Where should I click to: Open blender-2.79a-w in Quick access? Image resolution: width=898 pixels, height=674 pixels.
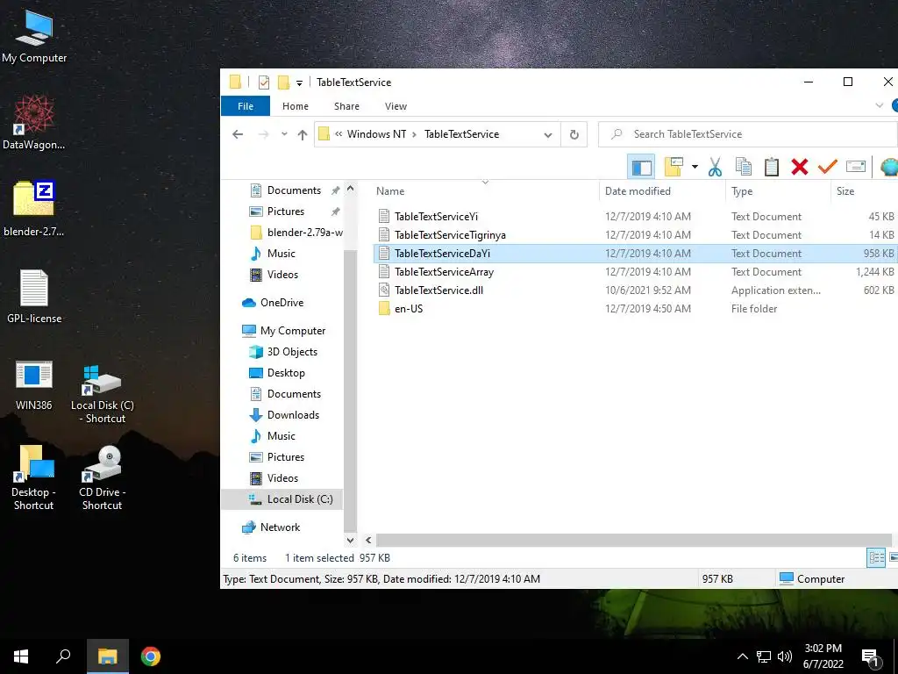coord(296,232)
